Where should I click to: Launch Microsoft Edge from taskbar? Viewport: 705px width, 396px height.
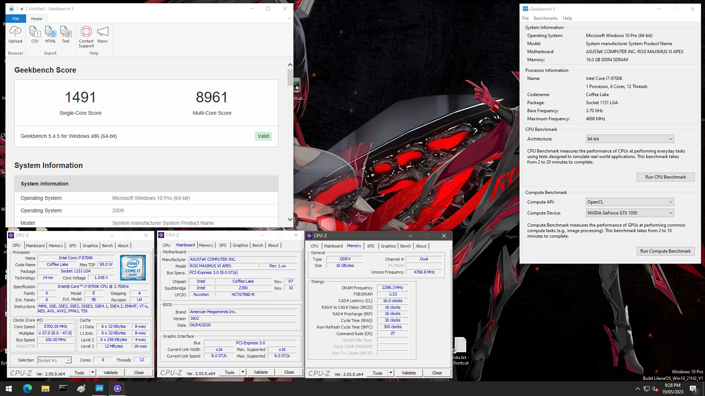(28, 389)
